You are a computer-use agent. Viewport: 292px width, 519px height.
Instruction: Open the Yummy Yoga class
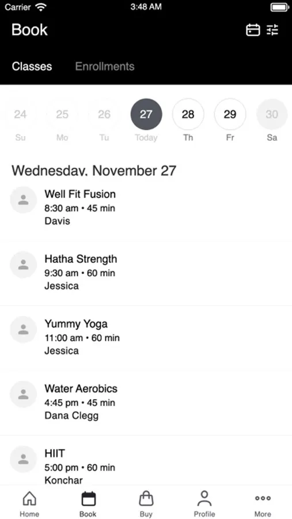point(146,338)
